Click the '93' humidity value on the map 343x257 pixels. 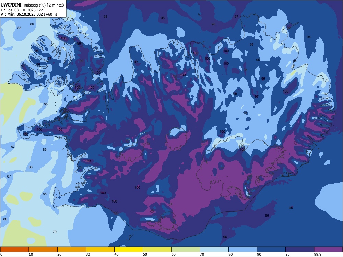(246, 113)
